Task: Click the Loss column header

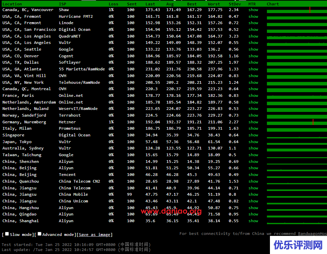Action: 113,4
